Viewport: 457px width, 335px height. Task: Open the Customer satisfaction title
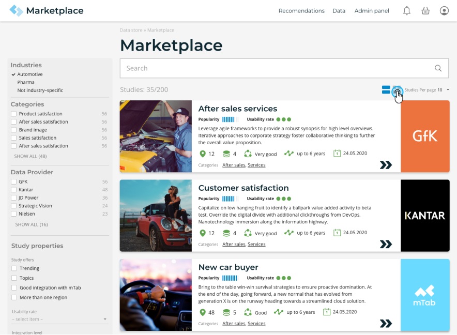pos(243,188)
